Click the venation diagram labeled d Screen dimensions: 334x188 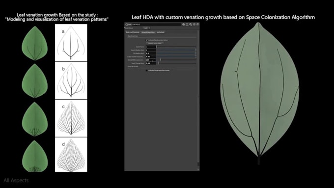click(71, 155)
